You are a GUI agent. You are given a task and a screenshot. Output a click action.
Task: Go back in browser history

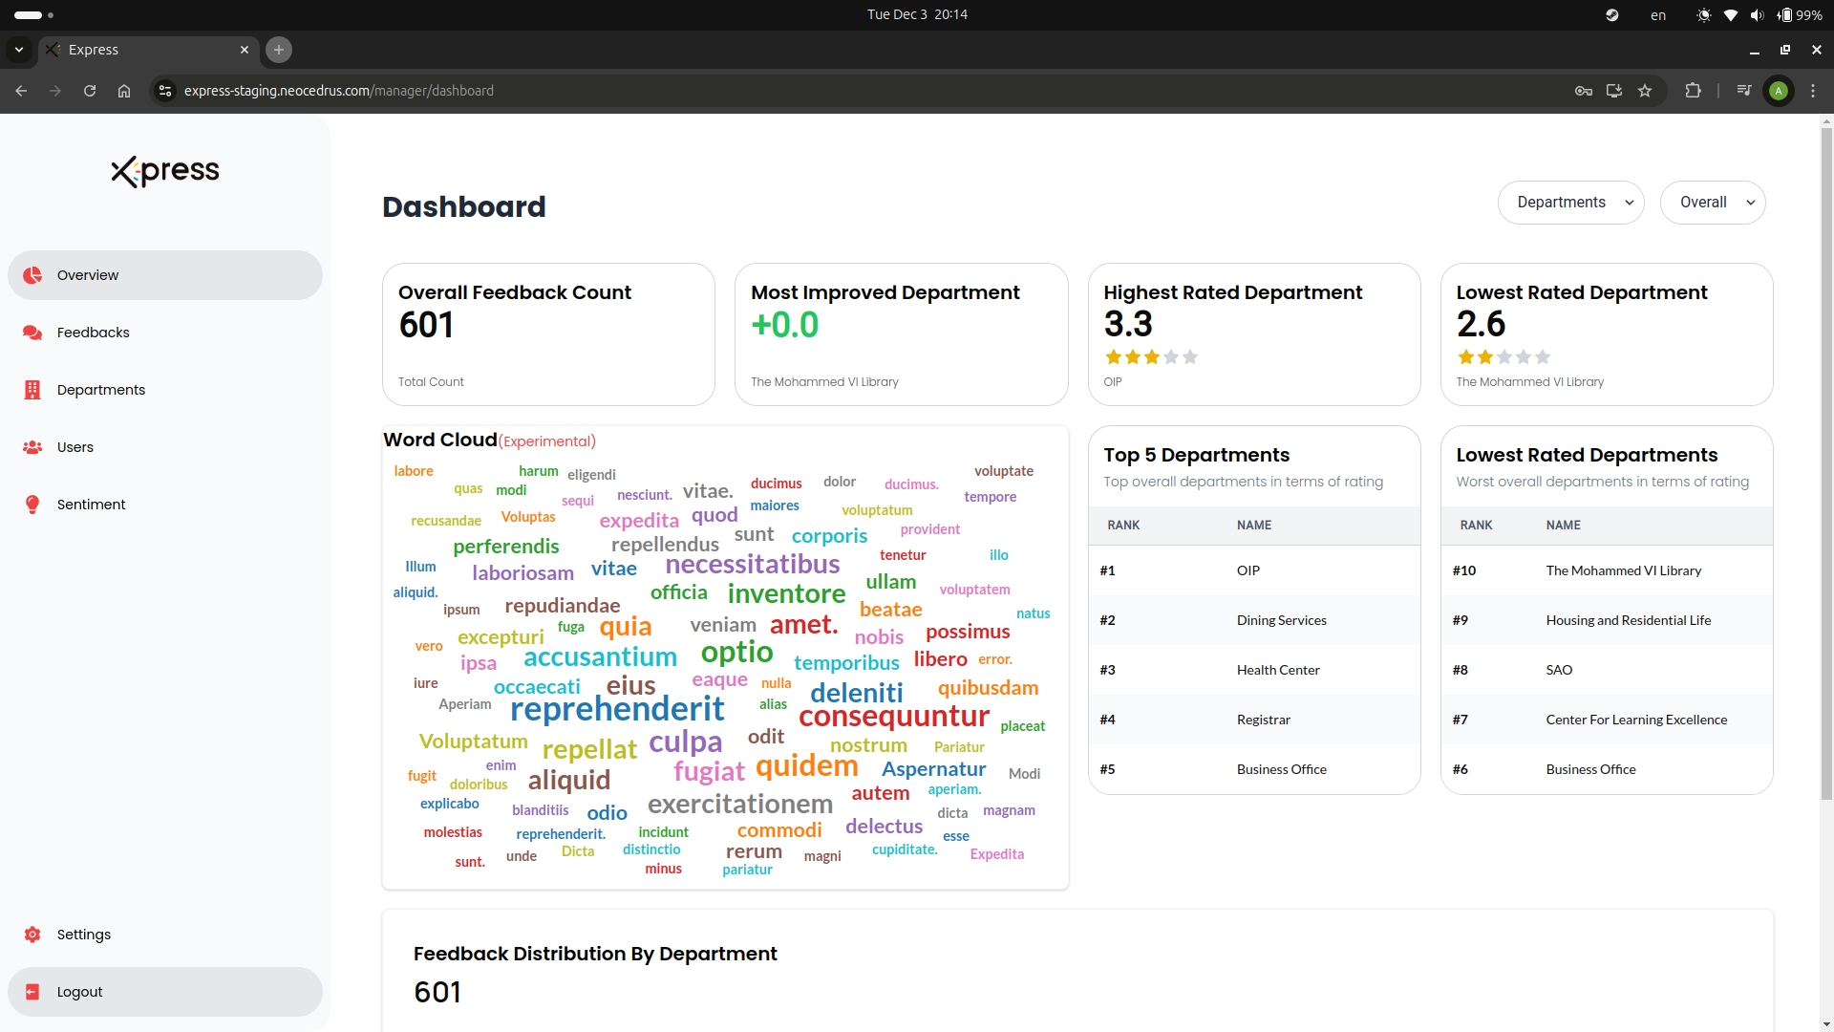21,91
